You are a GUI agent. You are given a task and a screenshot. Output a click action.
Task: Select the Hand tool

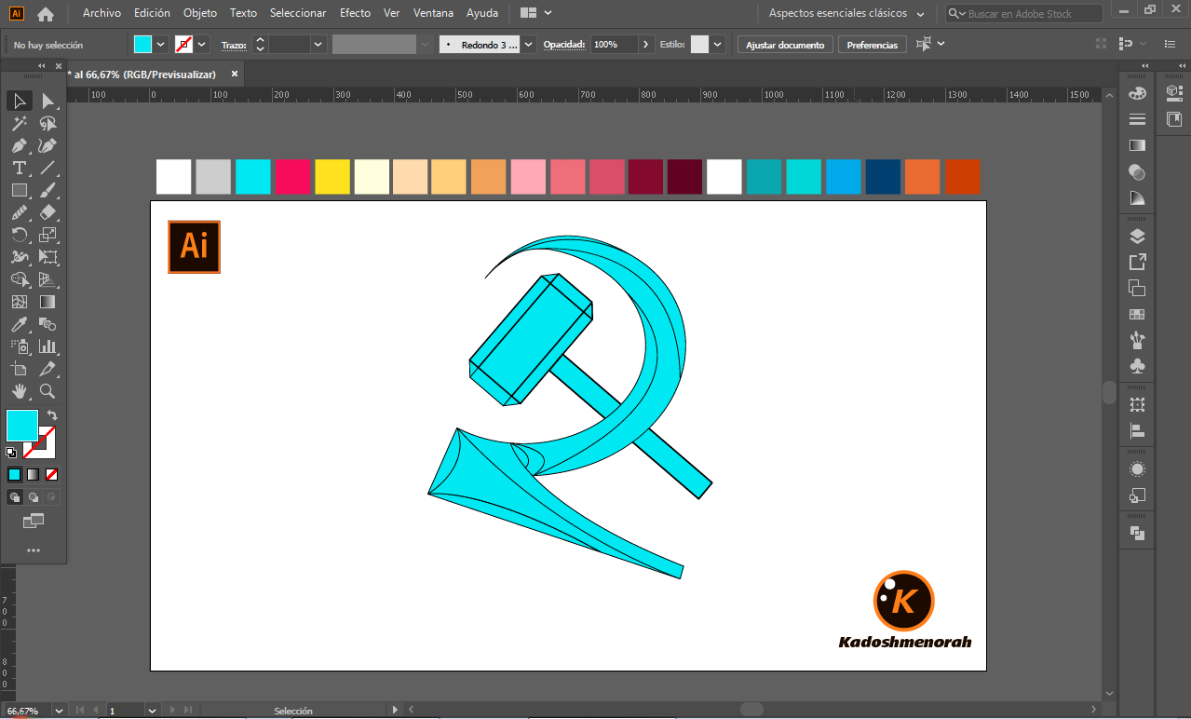pyautogui.click(x=19, y=391)
